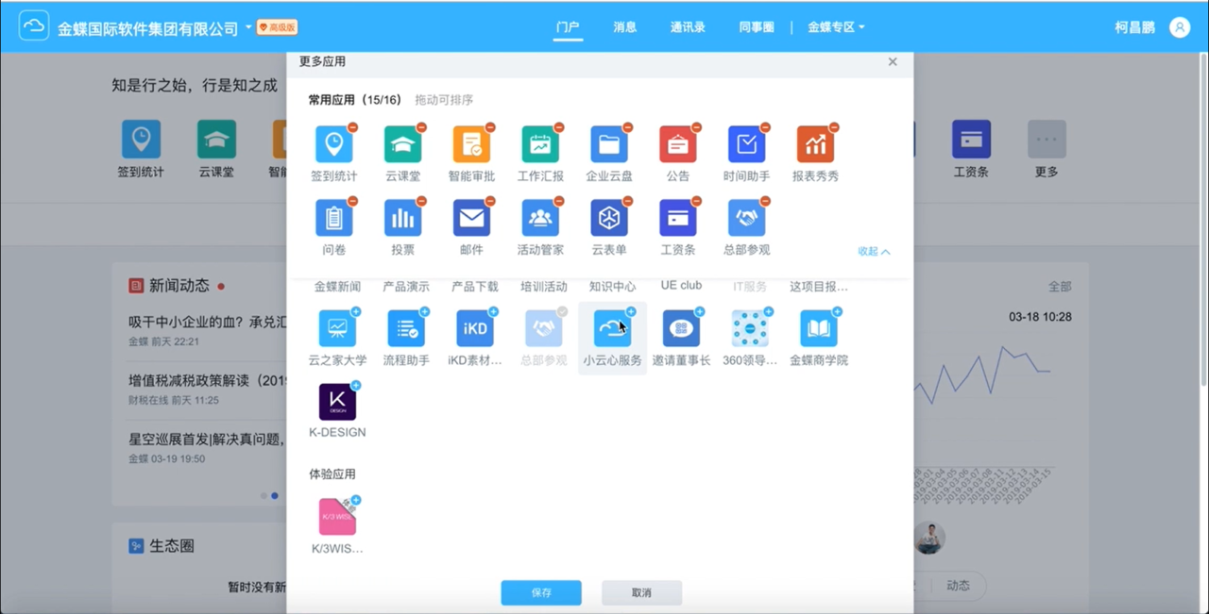Viewport: 1209px width, 614px height.
Task: Switch to the 门户 tab
Action: coord(568,27)
